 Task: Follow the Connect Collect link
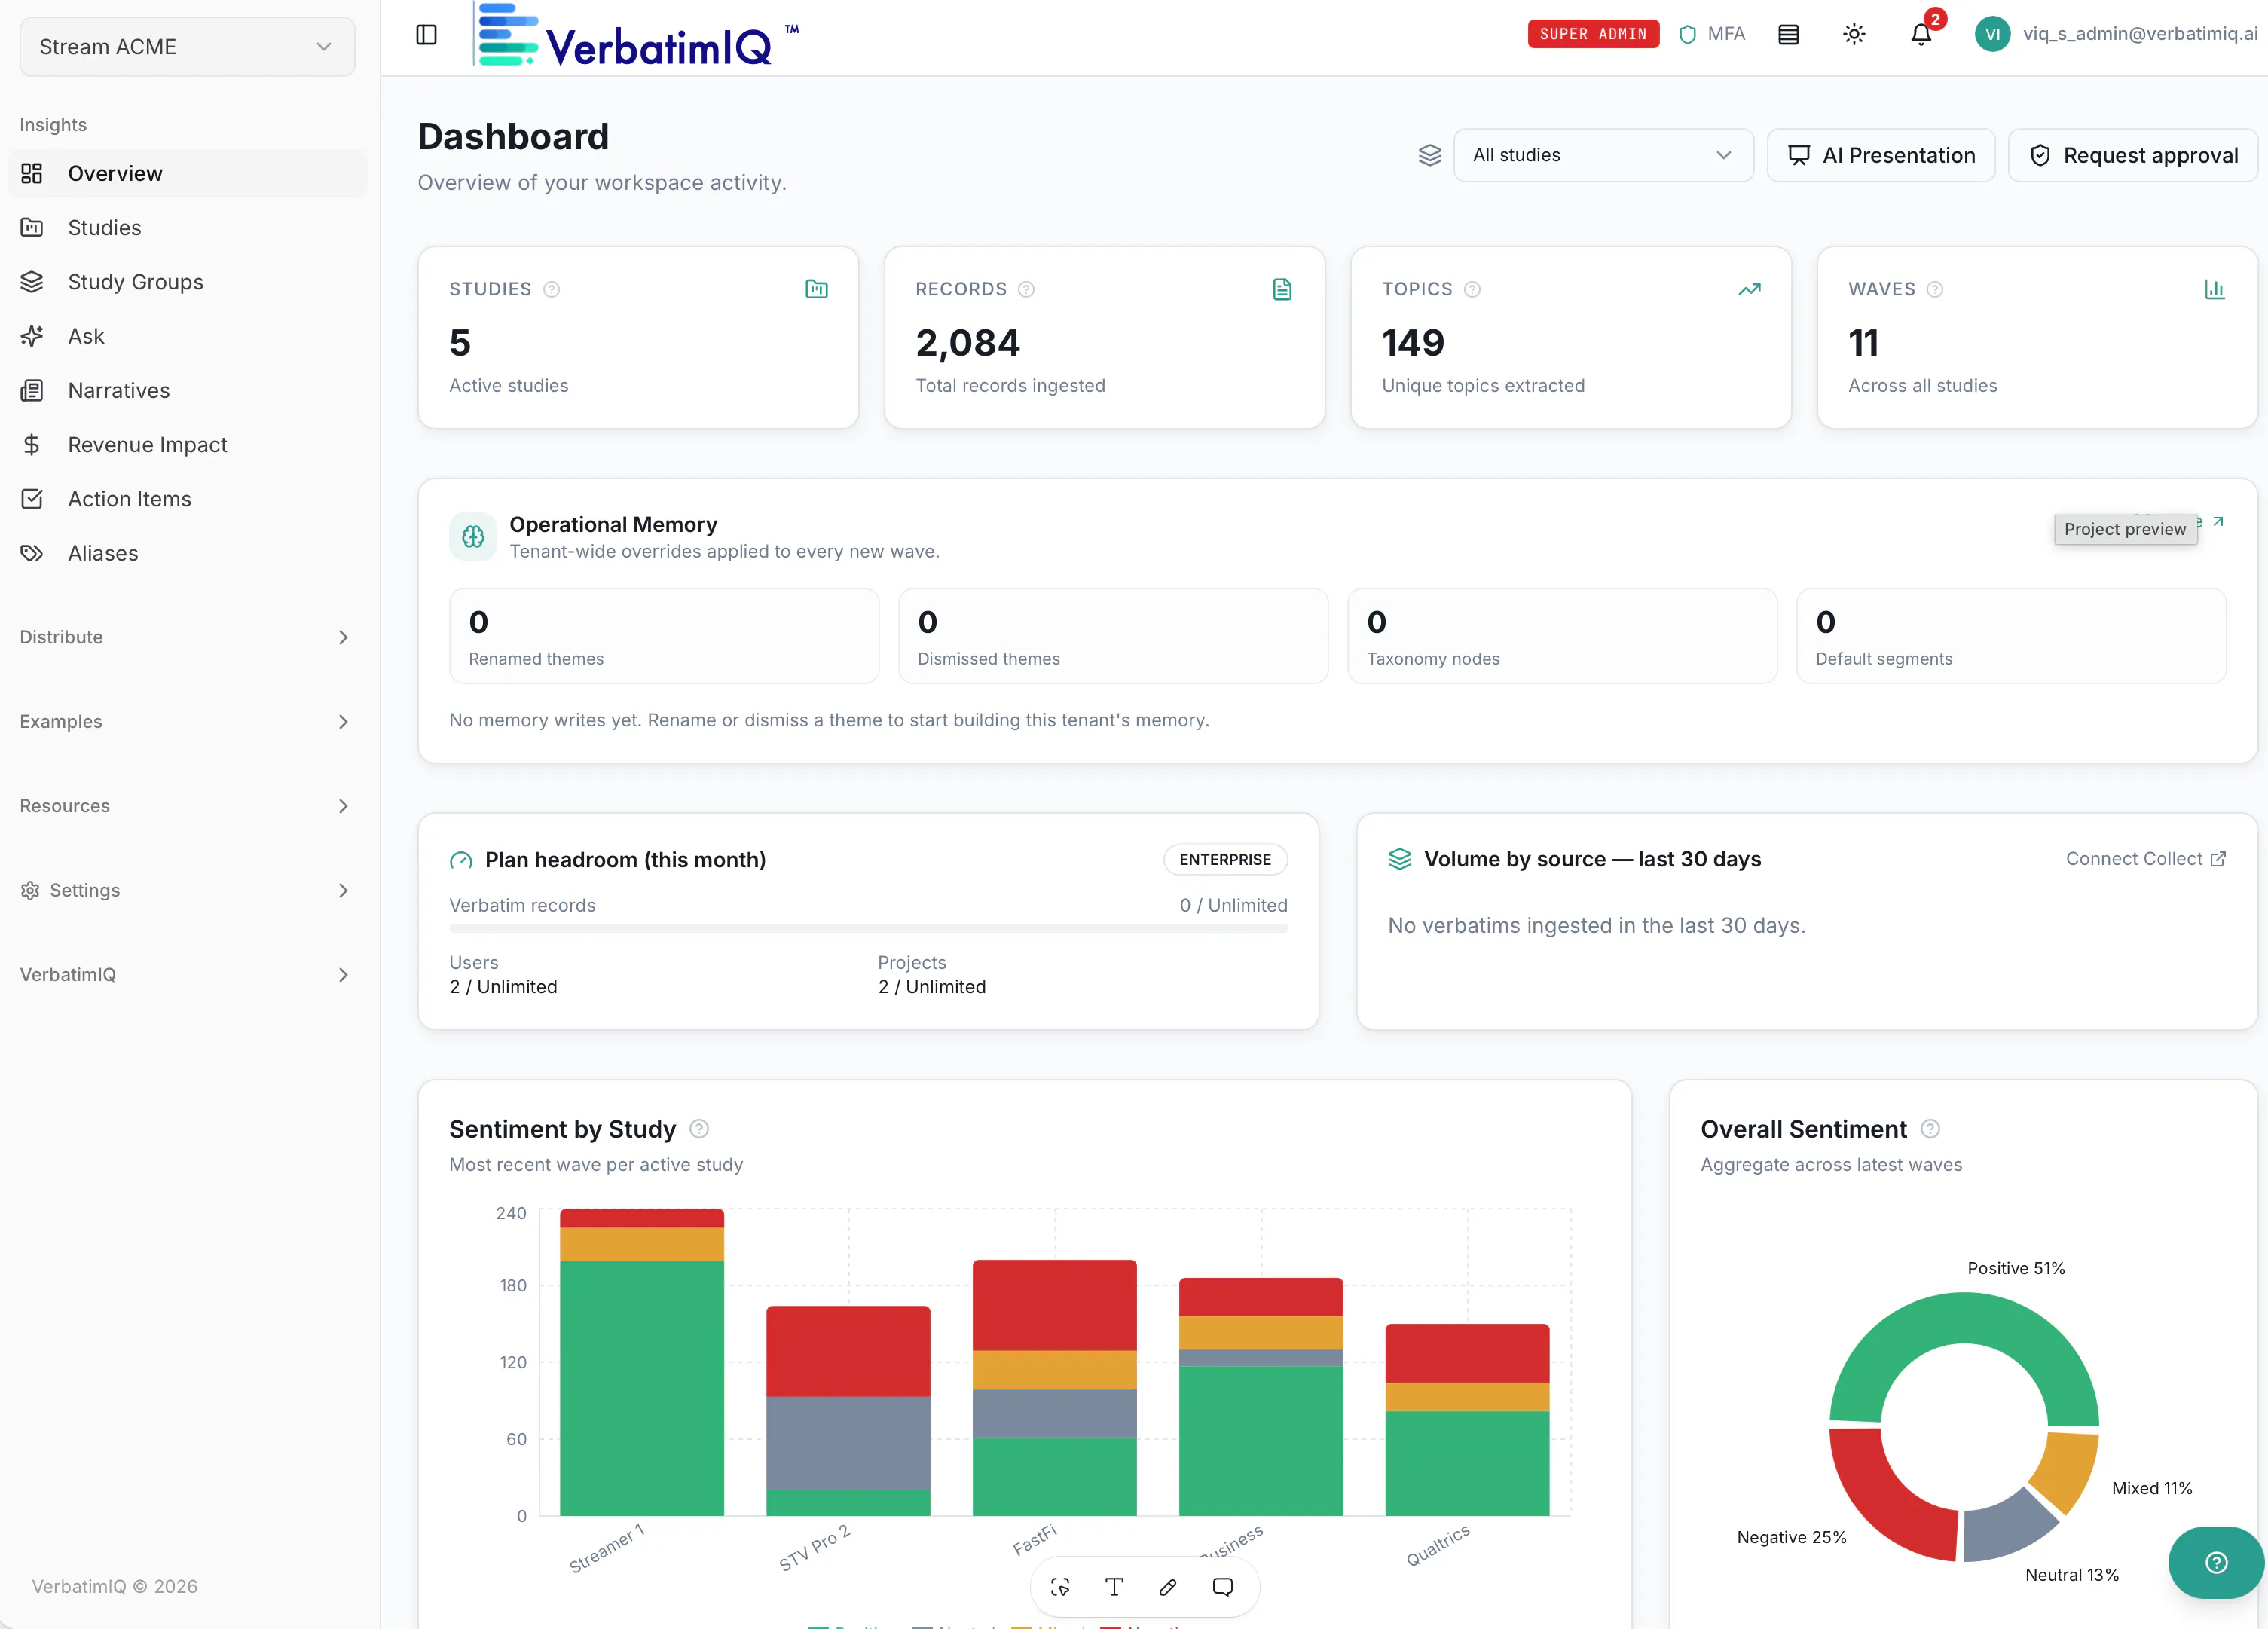[x=2146, y=859]
